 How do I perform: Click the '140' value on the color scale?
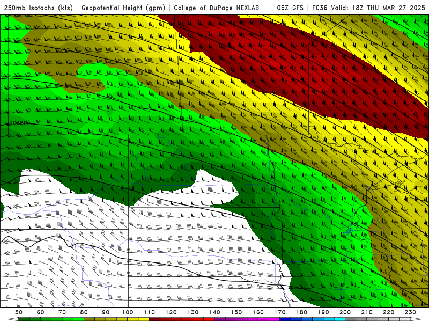click(214, 312)
